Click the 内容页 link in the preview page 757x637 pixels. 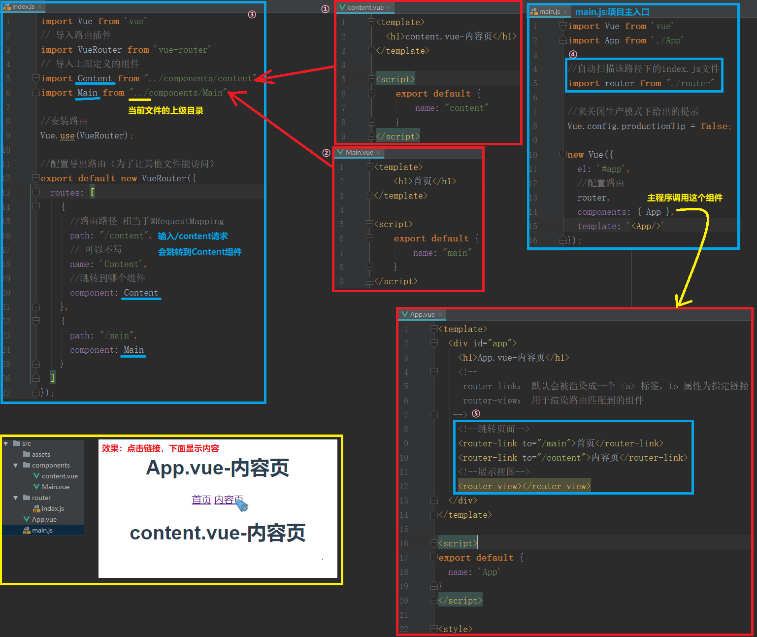coord(229,500)
